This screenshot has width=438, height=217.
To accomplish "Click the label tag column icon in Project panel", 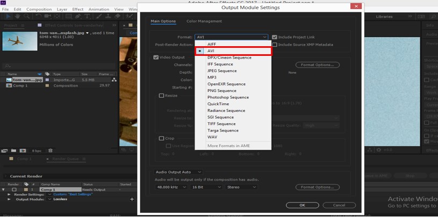I will click(x=47, y=74).
